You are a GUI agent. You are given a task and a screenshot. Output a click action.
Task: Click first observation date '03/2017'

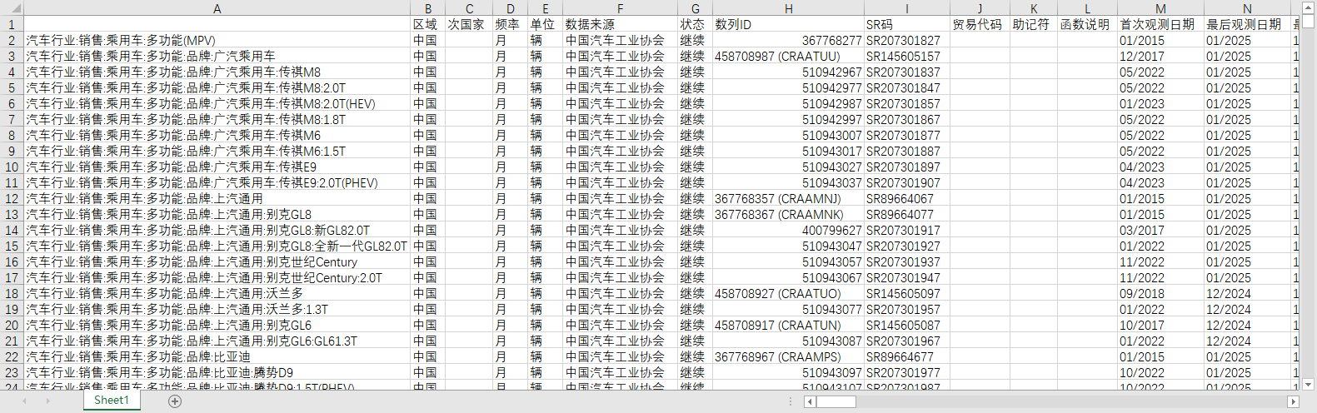1160,230
